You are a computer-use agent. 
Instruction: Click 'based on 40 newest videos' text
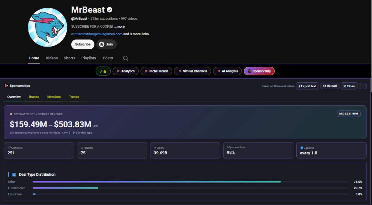278,86
